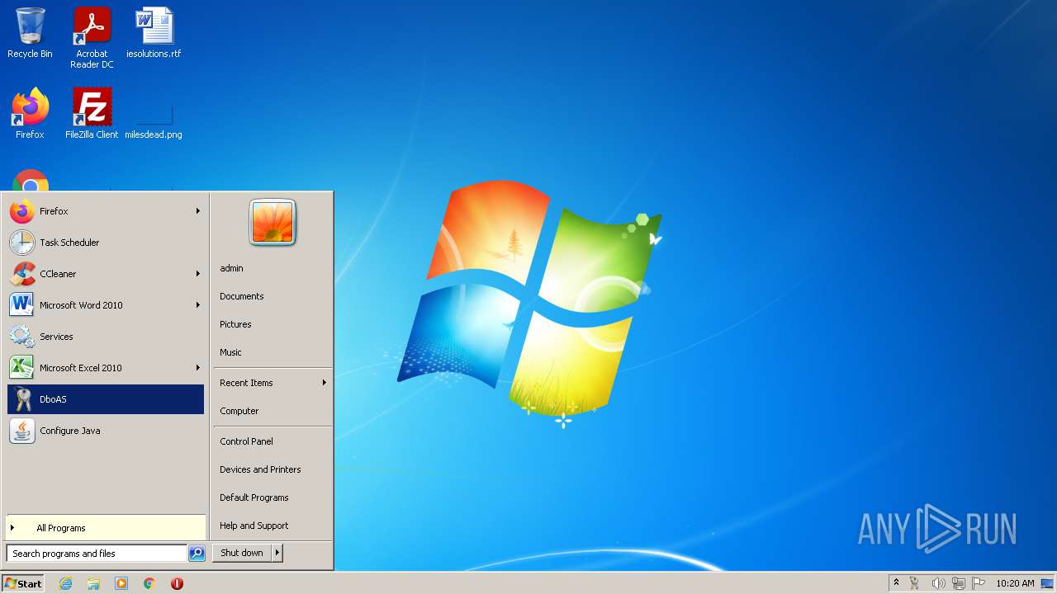Click the Services label text
The image size is (1057, 594).
[56, 337]
